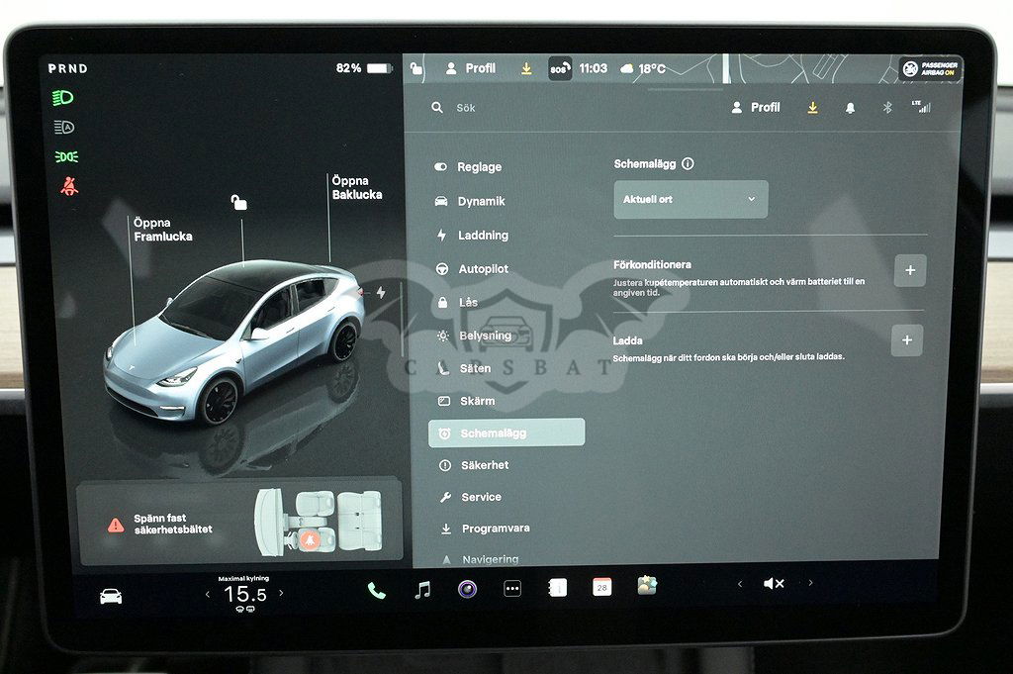Click the info icon beside Schemalägg

click(688, 164)
